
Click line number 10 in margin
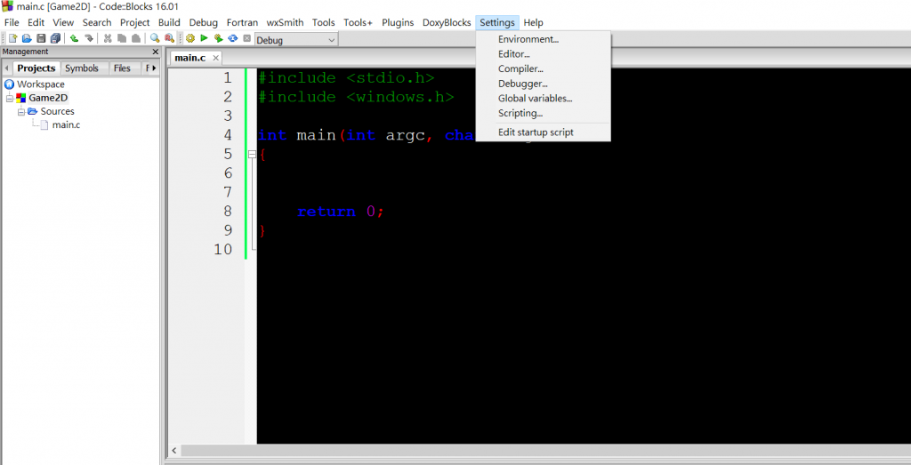coord(223,250)
